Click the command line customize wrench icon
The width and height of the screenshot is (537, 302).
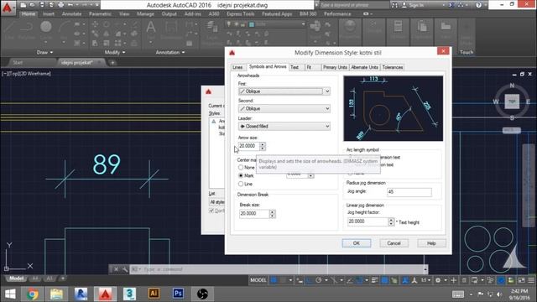125,269
